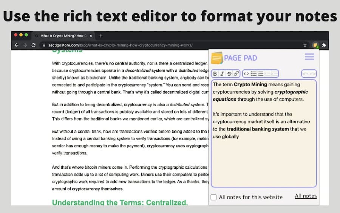Click the Page Pad extension toolbar icon
Image resolution: width=340 pixels, height=213 pixels.
[315, 45]
